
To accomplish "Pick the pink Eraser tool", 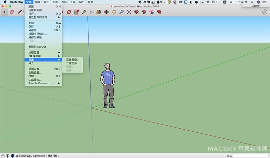I will [x=12, y=12].
